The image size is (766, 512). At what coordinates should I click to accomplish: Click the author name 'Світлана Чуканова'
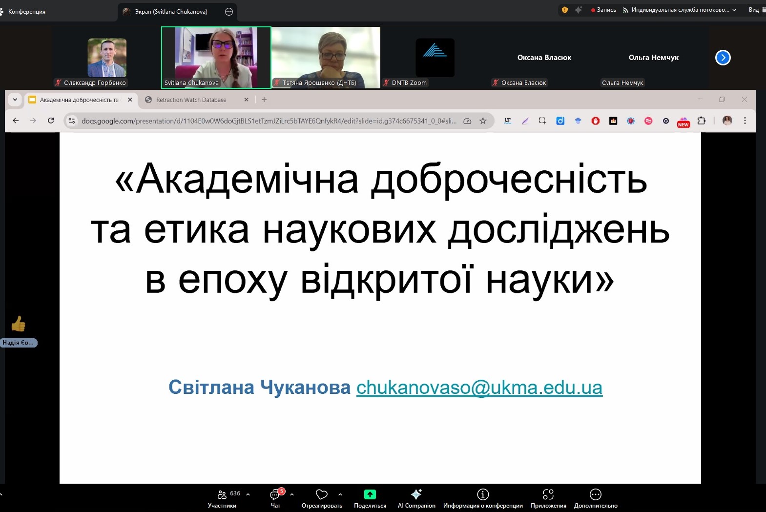[x=259, y=387]
